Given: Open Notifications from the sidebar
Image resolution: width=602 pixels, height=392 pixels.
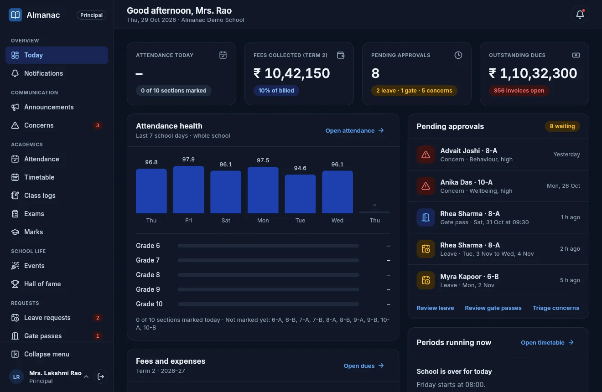Looking at the screenshot, I should click(x=57, y=73).
